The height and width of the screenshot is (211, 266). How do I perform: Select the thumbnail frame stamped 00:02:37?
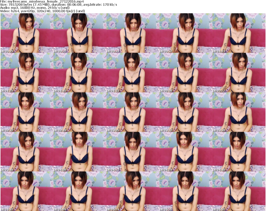pos(27,112)
